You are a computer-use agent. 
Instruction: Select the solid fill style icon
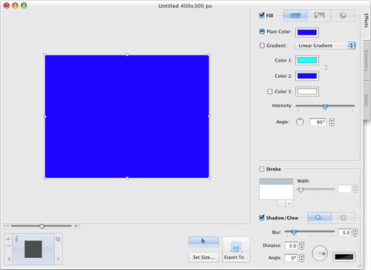tap(295, 16)
